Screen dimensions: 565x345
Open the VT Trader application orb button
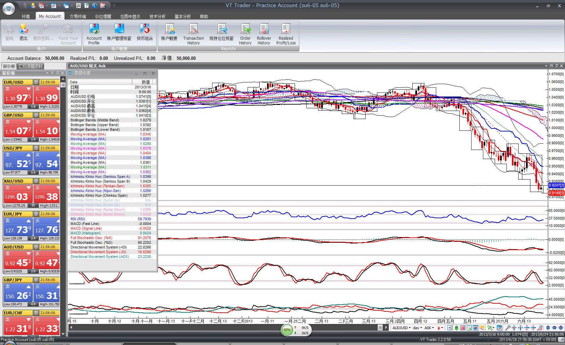click(8, 8)
